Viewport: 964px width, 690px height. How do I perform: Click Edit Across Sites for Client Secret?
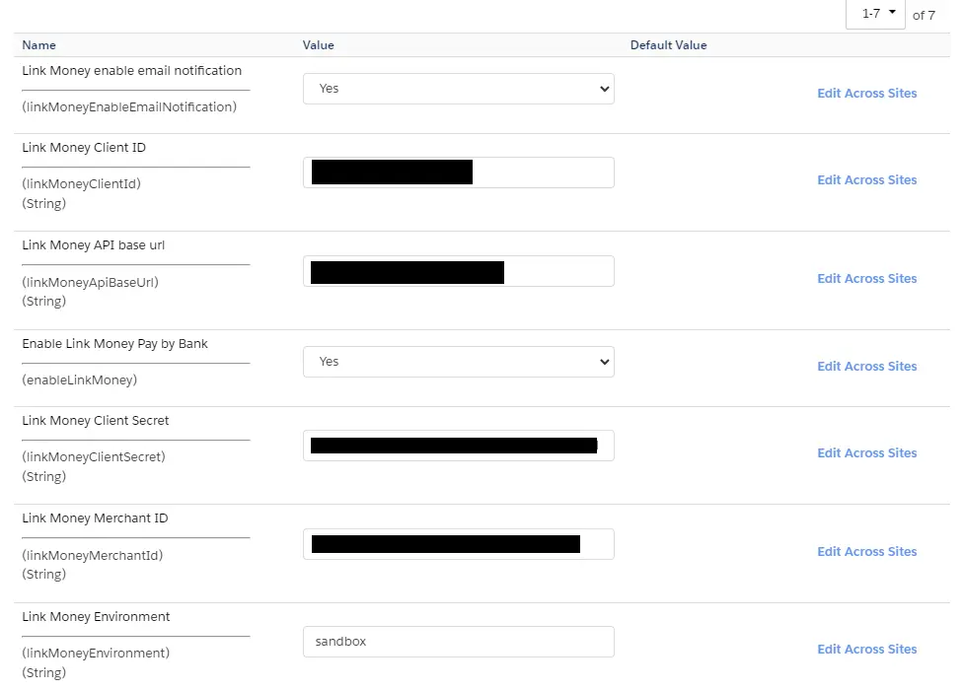tap(867, 452)
